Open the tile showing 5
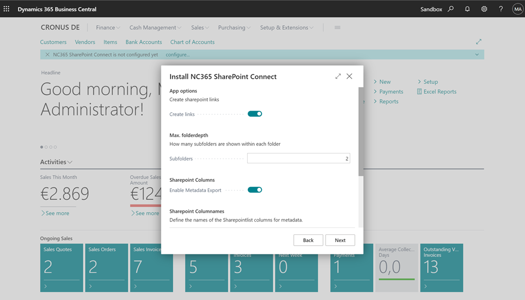 coord(207,272)
